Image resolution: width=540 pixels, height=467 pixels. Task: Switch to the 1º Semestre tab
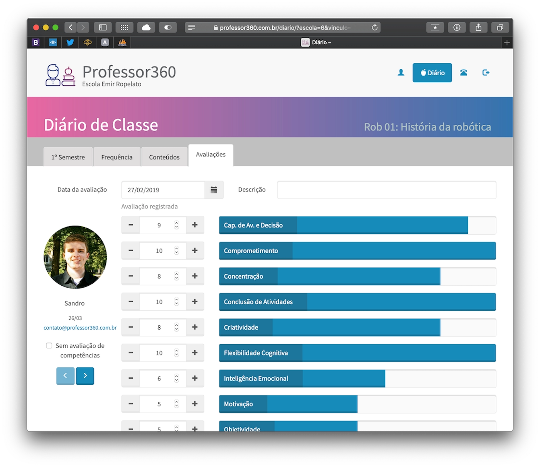pos(68,157)
